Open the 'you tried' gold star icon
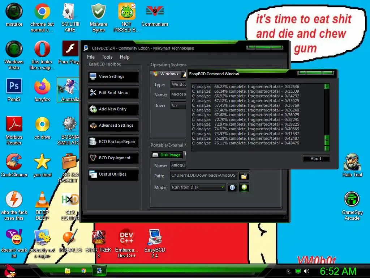 coord(42,165)
